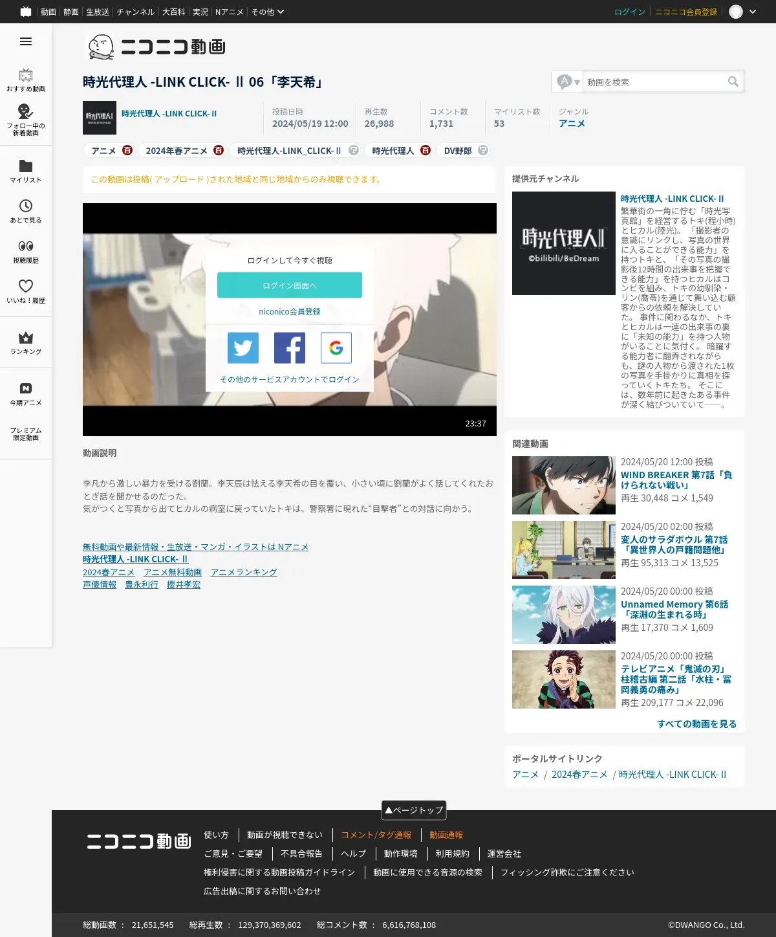Open dictionary icon beside 時光代理人-LINK_CLICK-Ⅱ tag
Viewport: 776px width, 937px height.
(x=354, y=150)
